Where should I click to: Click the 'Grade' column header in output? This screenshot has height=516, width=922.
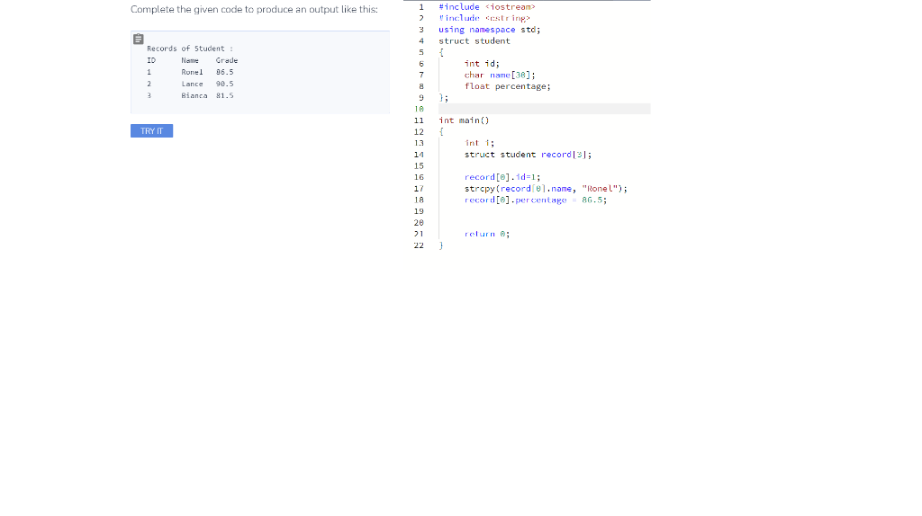(226, 60)
